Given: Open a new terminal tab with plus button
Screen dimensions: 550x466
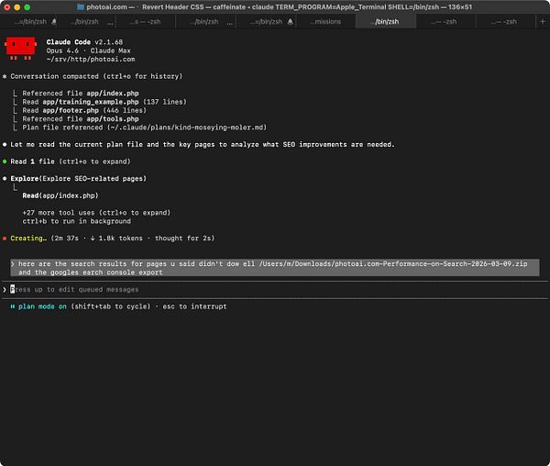Looking at the screenshot, I should coord(543,21).
